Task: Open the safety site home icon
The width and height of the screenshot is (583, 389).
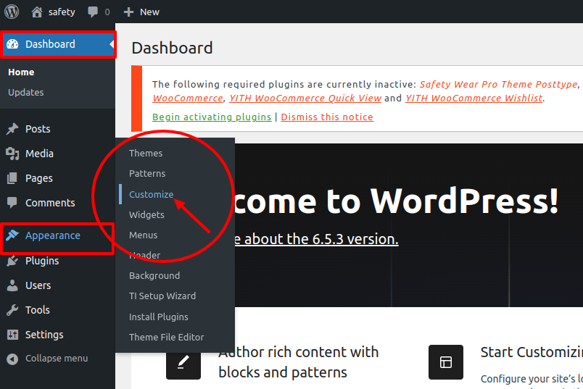Action: click(x=37, y=12)
